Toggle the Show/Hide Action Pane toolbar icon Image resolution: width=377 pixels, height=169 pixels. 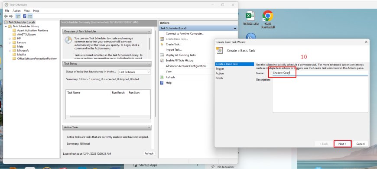pyautogui.click(x=30, y=16)
